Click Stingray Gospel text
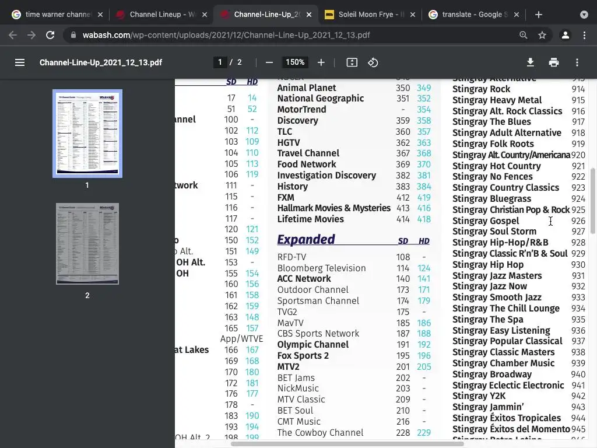 coord(486,221)
